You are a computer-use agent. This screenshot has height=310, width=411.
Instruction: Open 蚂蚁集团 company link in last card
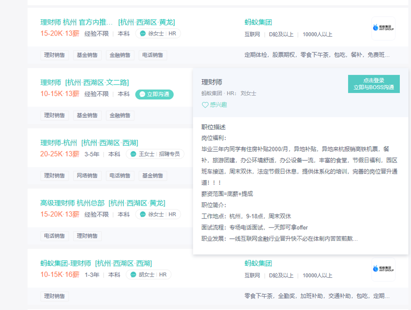pos(258,263)
